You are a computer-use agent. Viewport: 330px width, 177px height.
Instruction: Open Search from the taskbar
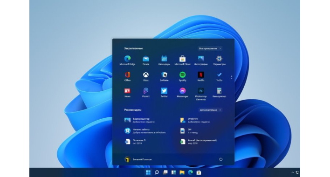[x=157, y=172]
